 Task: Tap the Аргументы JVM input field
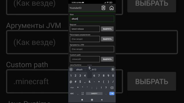92,49
